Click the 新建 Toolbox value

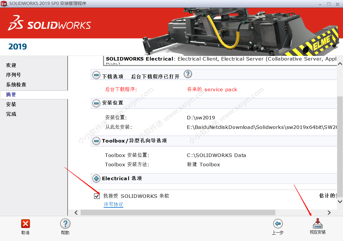(x=203, y=165)
